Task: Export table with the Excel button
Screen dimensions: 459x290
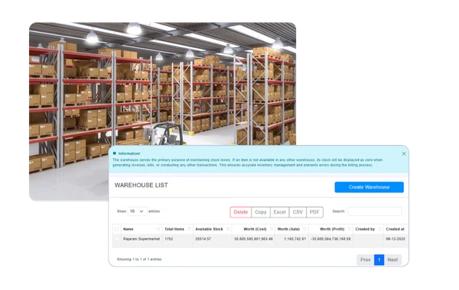Action: click(x=279, y=212)
